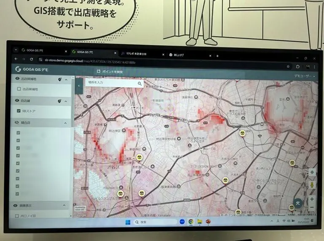Click the 国立新美術館 place icon
This screenshot has width=324, height=241.
[x=207, y=175]
